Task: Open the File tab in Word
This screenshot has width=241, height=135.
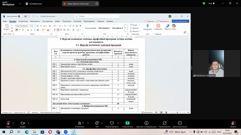Action: click(x=5, y=21)
